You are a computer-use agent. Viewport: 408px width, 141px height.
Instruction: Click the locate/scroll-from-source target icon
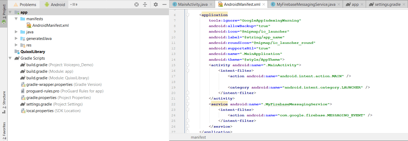pos(136,4)
